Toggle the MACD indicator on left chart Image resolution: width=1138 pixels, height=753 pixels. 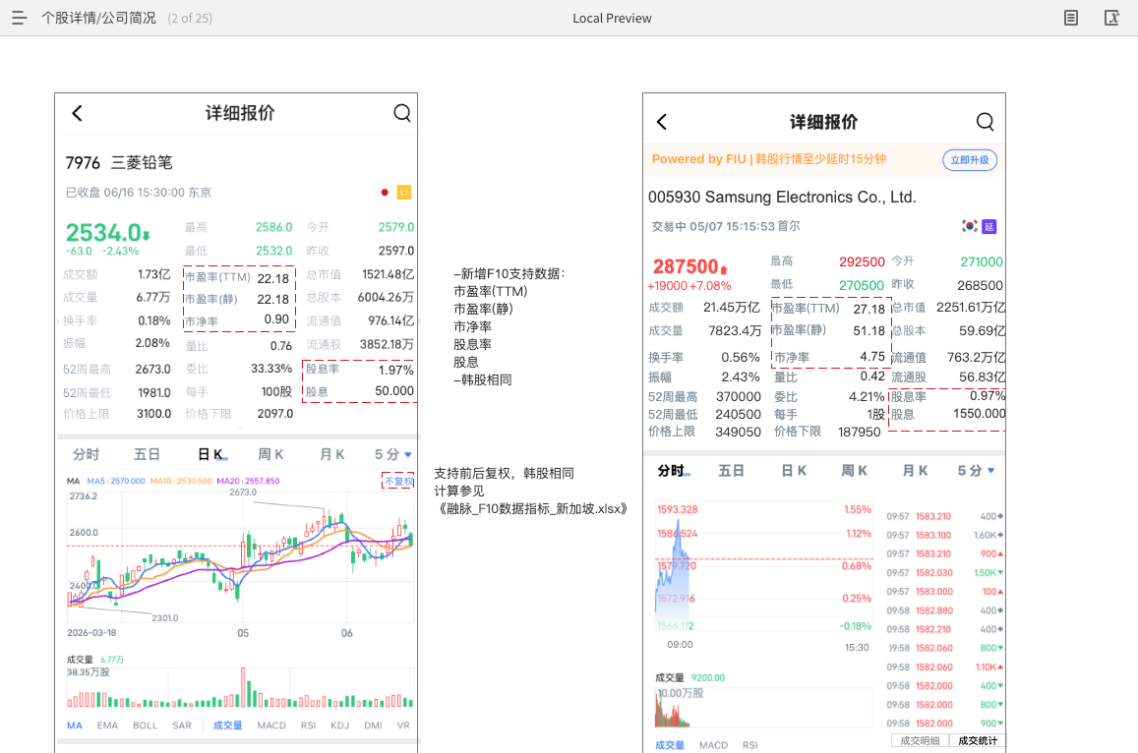click(271, 725)
